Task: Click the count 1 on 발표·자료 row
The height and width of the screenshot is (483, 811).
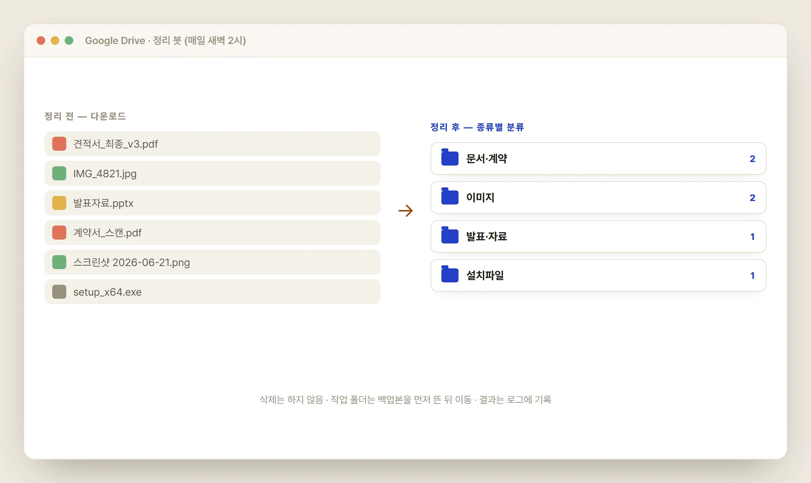Action: 753,236
